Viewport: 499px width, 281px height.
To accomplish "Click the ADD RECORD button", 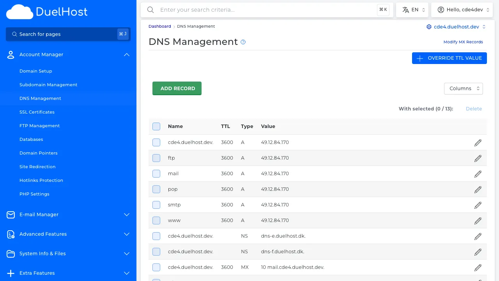I will tap(177, 88).
